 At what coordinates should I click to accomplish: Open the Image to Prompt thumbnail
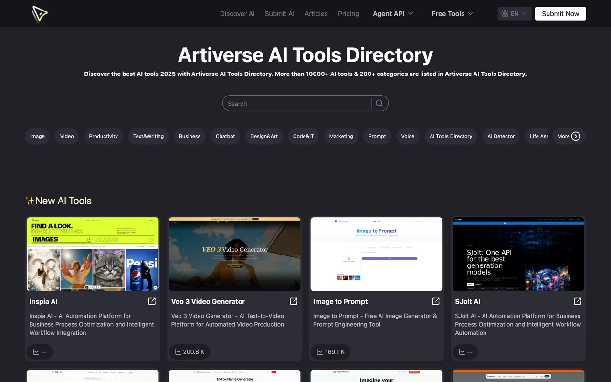click(x=377, y=254)
